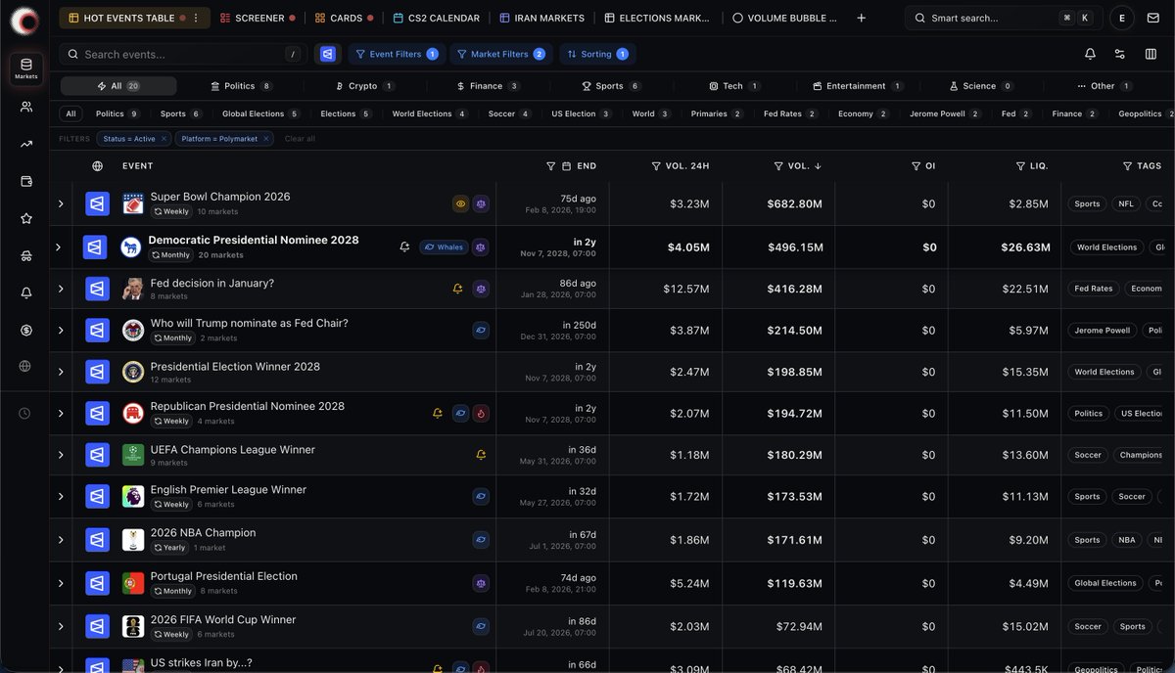1175x673 pixels.
Task: Focus the Search events field
Action: [183, 55]
